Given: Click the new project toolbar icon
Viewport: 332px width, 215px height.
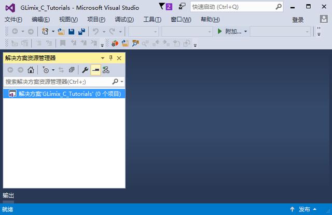Looking at the screenshot, I should click(45, 32).
